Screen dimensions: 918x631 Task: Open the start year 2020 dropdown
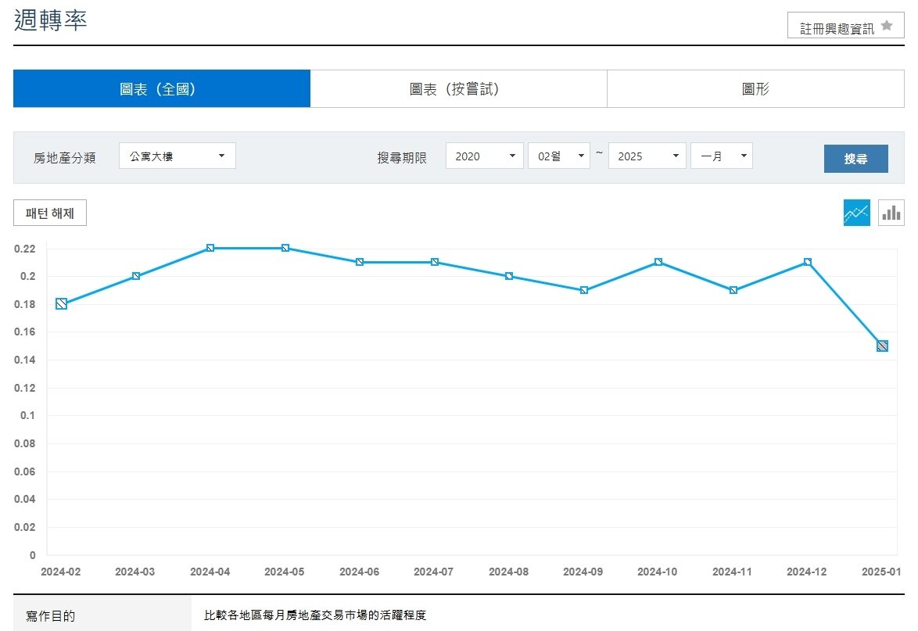[484, 156]
